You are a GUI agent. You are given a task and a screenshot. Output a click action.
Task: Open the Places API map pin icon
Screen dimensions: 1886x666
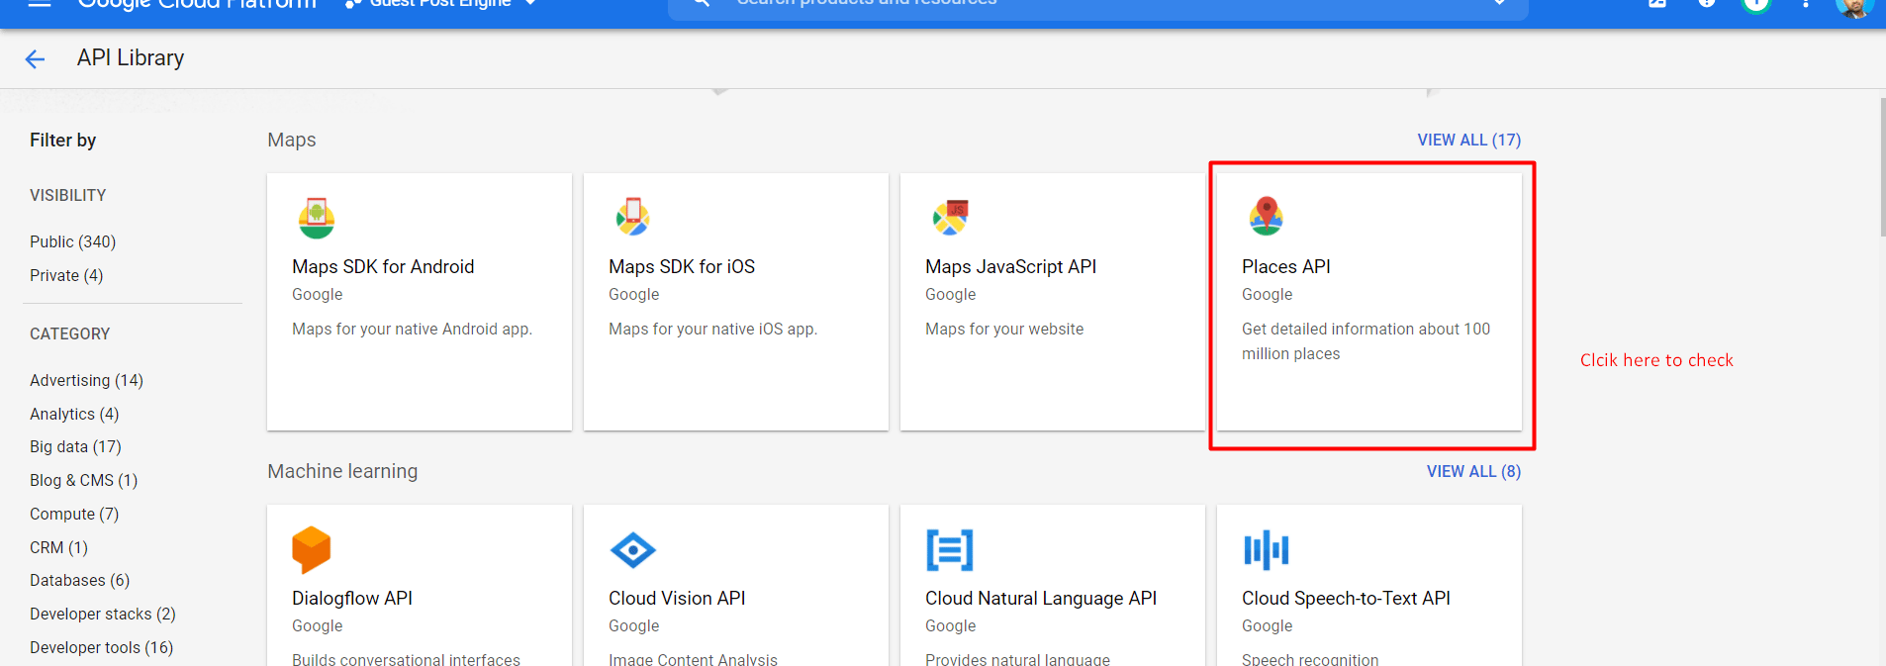[x=1266, y=216]
